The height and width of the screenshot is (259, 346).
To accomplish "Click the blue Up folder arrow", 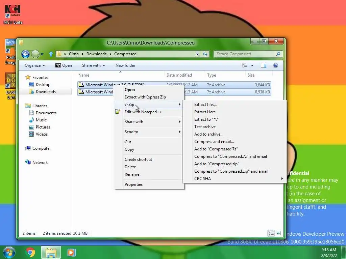I will (x=51, y=54).
